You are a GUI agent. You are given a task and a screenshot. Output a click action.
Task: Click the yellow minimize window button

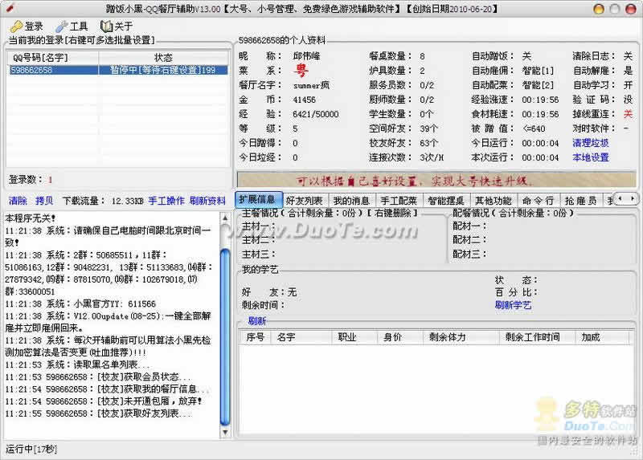pyautogui.click(x=599, y=9)
